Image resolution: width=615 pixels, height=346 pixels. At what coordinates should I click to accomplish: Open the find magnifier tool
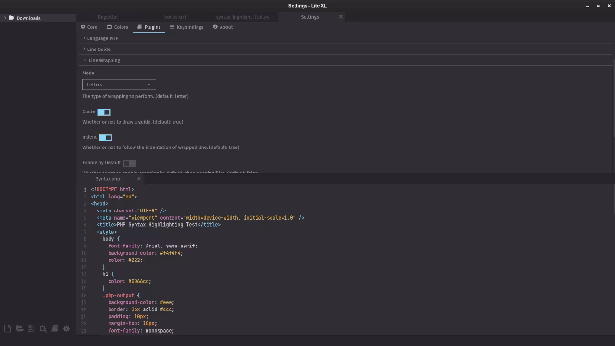tap(43, 329)
